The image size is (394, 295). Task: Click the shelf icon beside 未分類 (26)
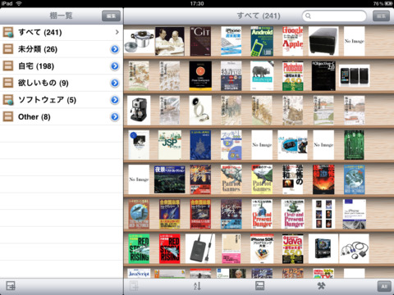point(8,49)
